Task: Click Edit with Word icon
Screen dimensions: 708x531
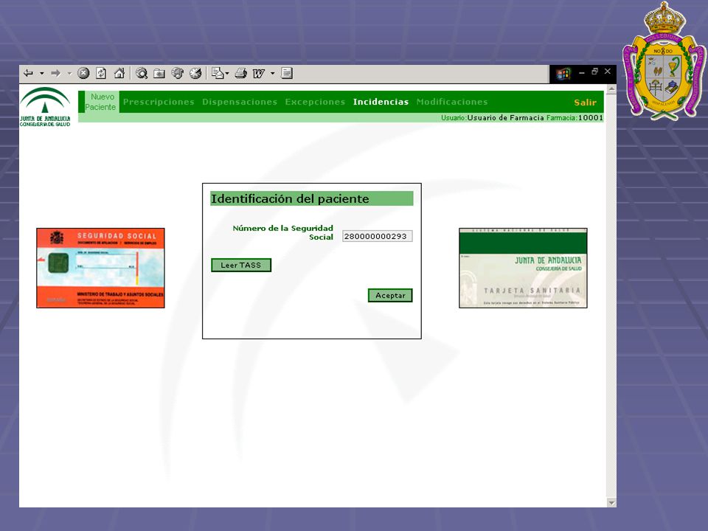Action: [x=259, y=73]
